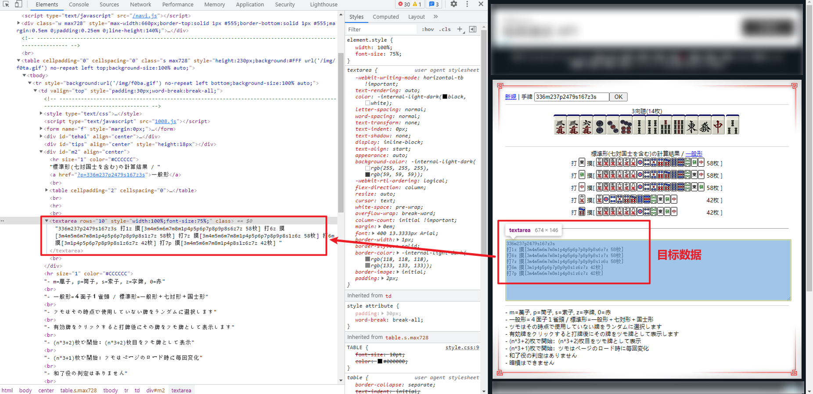Focus the 手牌 hand input field
The image size is (813, 394).
572,97
